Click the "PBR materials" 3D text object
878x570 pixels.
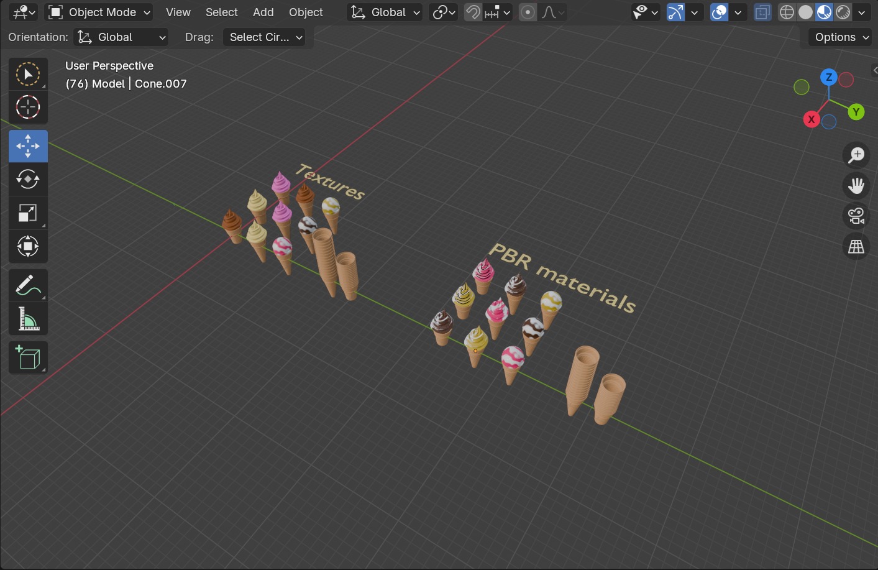tap(562, 277)
